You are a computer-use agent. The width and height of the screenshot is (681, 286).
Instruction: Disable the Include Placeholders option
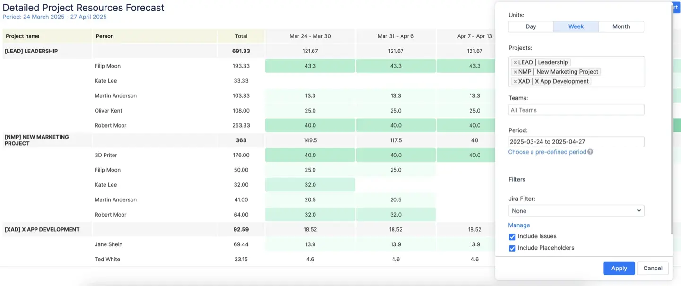point(512,248)
